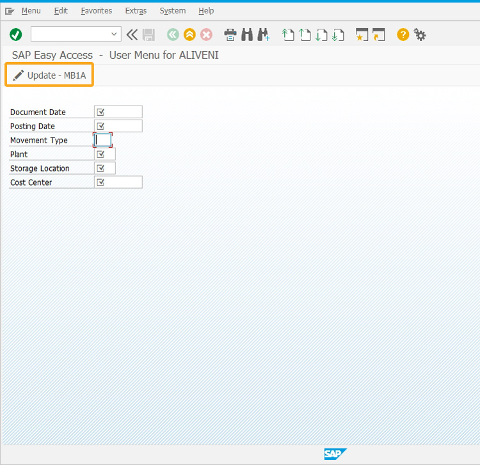Click the window menu icon left of Menu
This screenshot has width=480, height=465.
pyautogui.click(x=10, y=12)
